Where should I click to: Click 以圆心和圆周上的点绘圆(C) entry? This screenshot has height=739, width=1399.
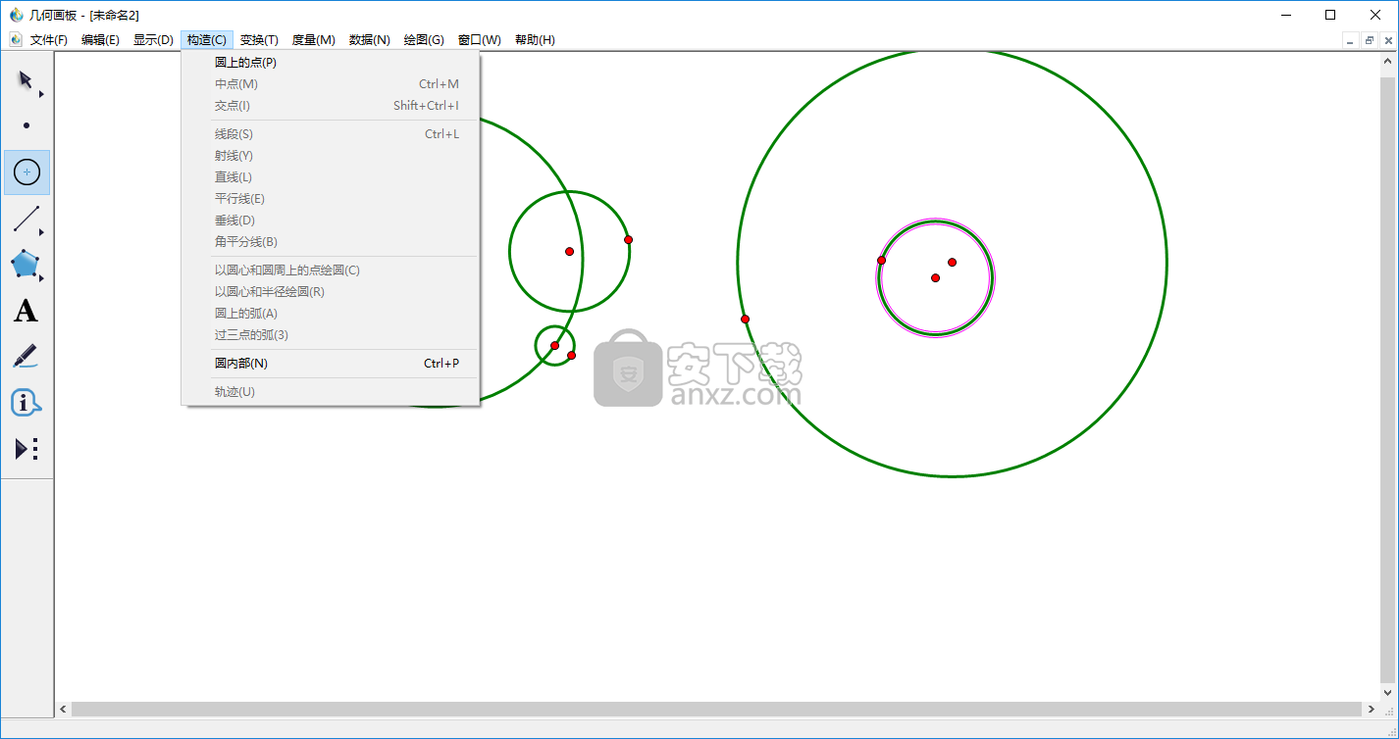(331, 271)
